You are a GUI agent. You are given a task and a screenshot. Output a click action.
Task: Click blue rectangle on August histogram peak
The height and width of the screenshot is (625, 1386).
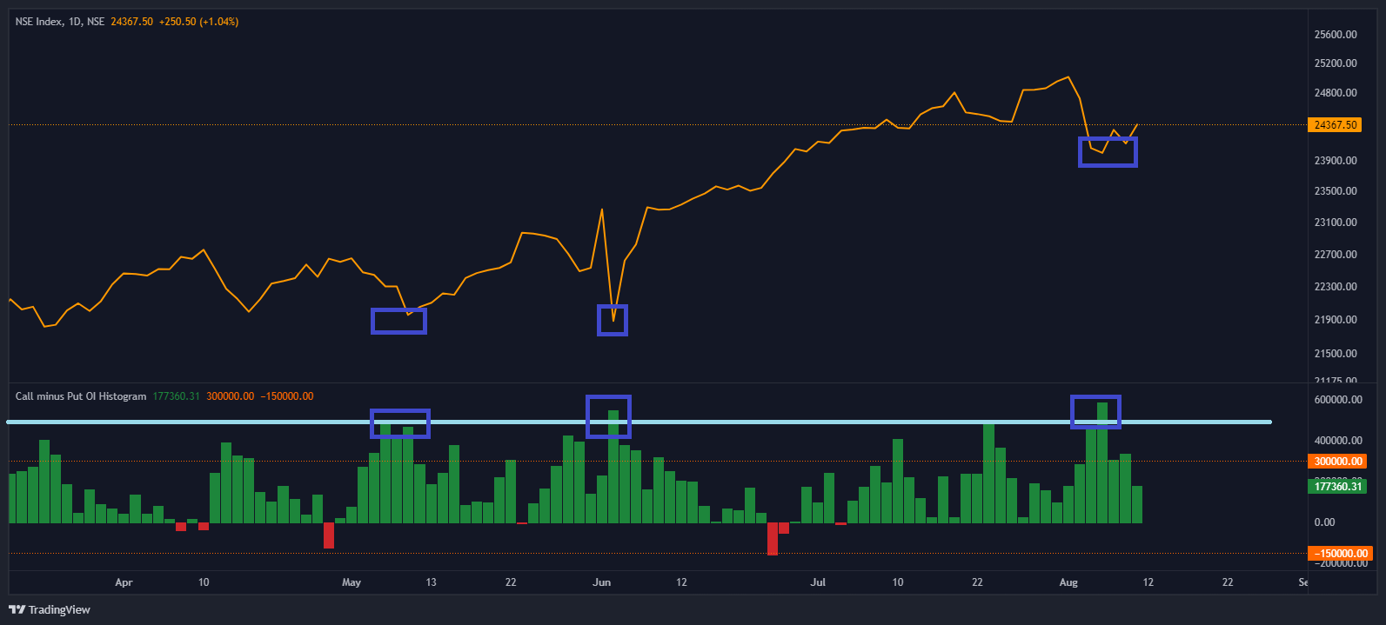point(1095,412)
